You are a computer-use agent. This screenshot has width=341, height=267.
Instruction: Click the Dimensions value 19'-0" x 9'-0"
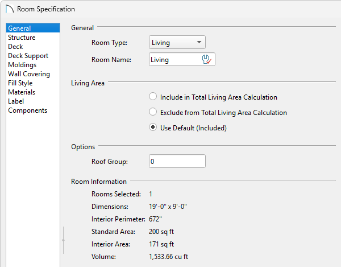pyautogui.click(x=168, y=207)
